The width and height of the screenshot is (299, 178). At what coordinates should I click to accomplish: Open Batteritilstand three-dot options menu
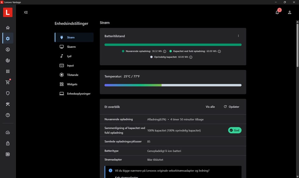[x=238, y=36]
